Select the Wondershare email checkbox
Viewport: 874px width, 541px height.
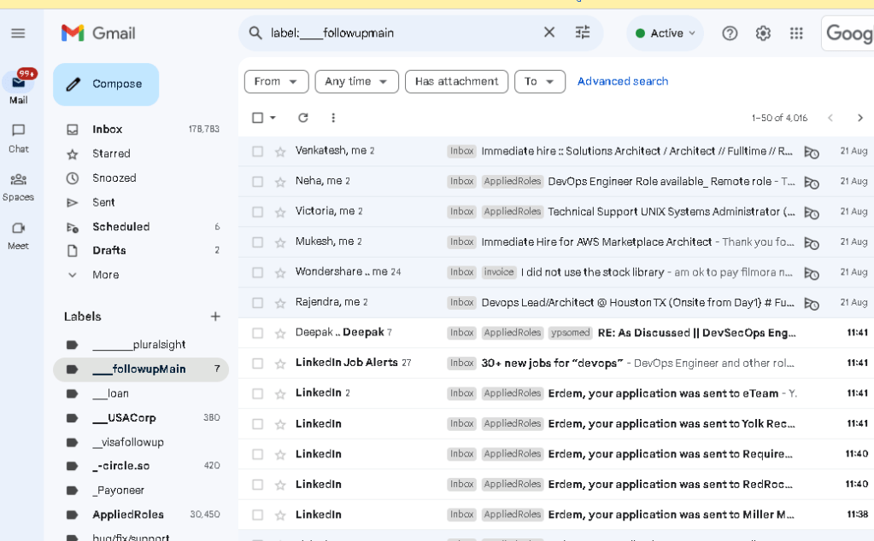[x=257, y=272]
